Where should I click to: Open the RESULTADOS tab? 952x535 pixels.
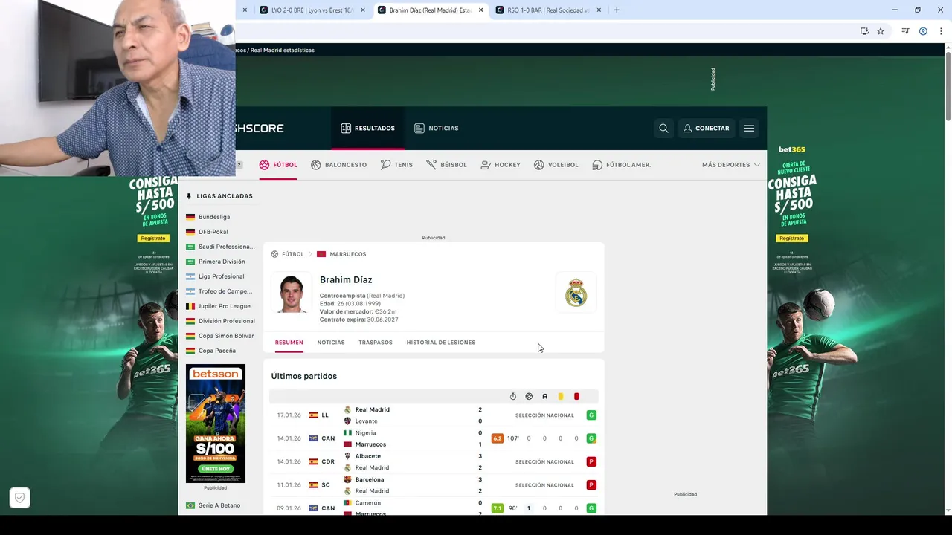click(x=367, y=128)
